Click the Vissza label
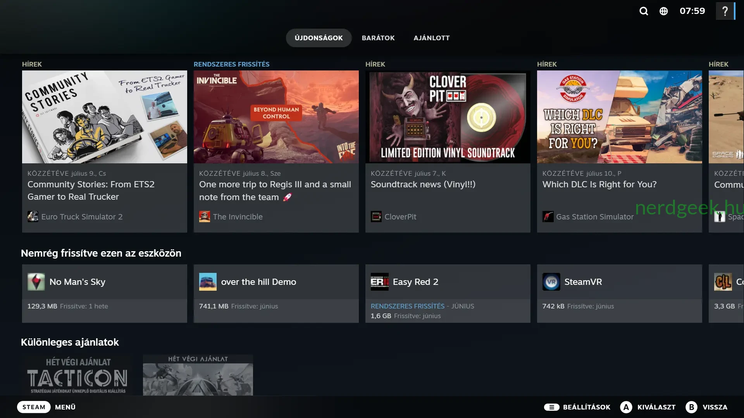744x418 pixels. pyautogui.click(x=715, y=407)
